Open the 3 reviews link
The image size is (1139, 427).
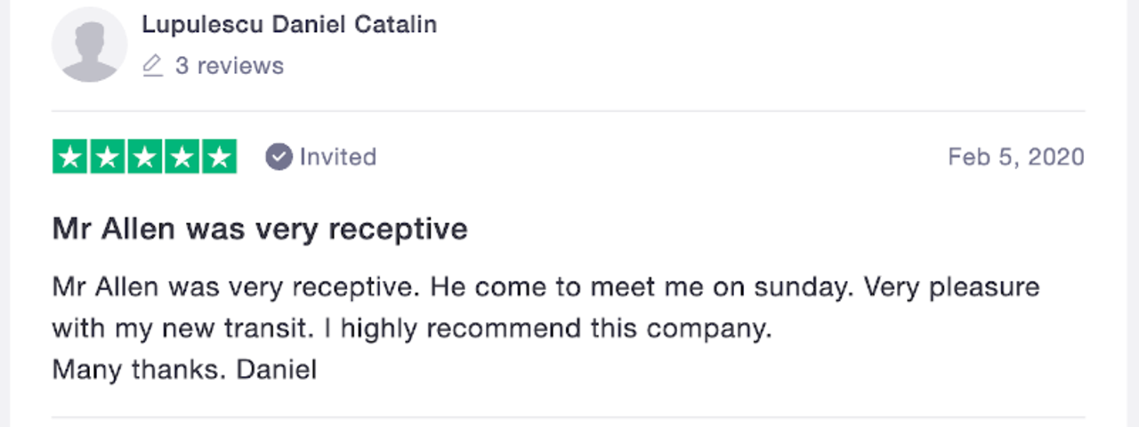point(230,66)
